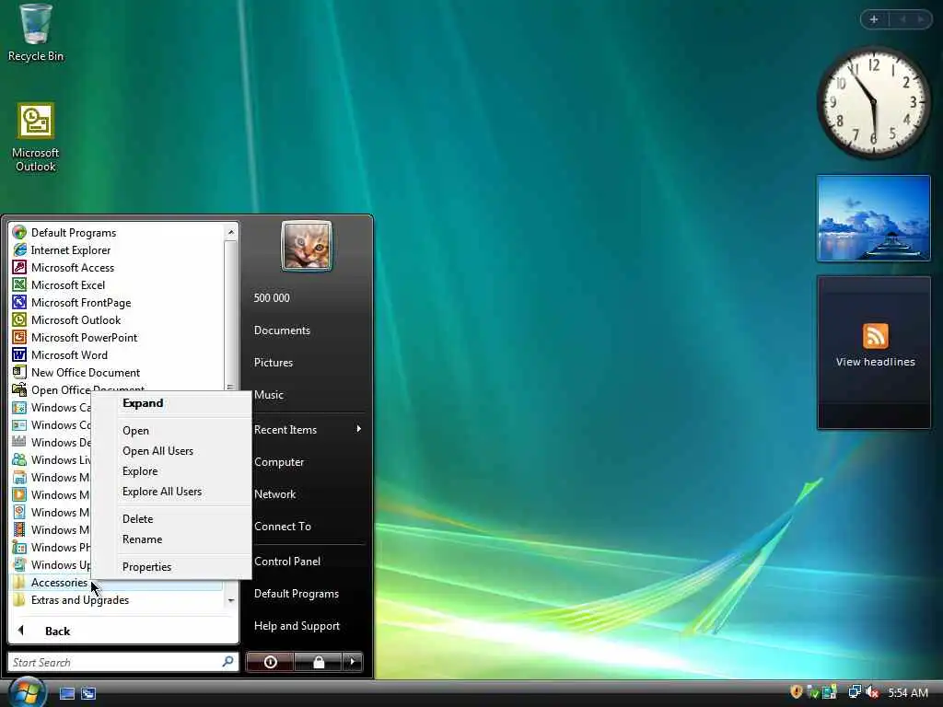Click the Switch between windows quick launch icon
This screenshot has width=943, height=707.
[x=88, y=693]
